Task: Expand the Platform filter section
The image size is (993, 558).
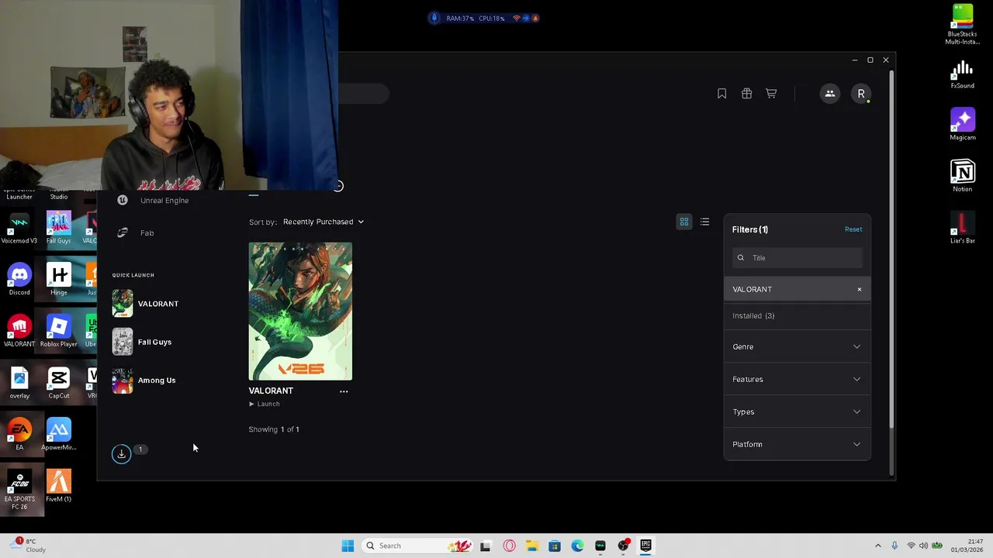Action: tap(798, 445)
